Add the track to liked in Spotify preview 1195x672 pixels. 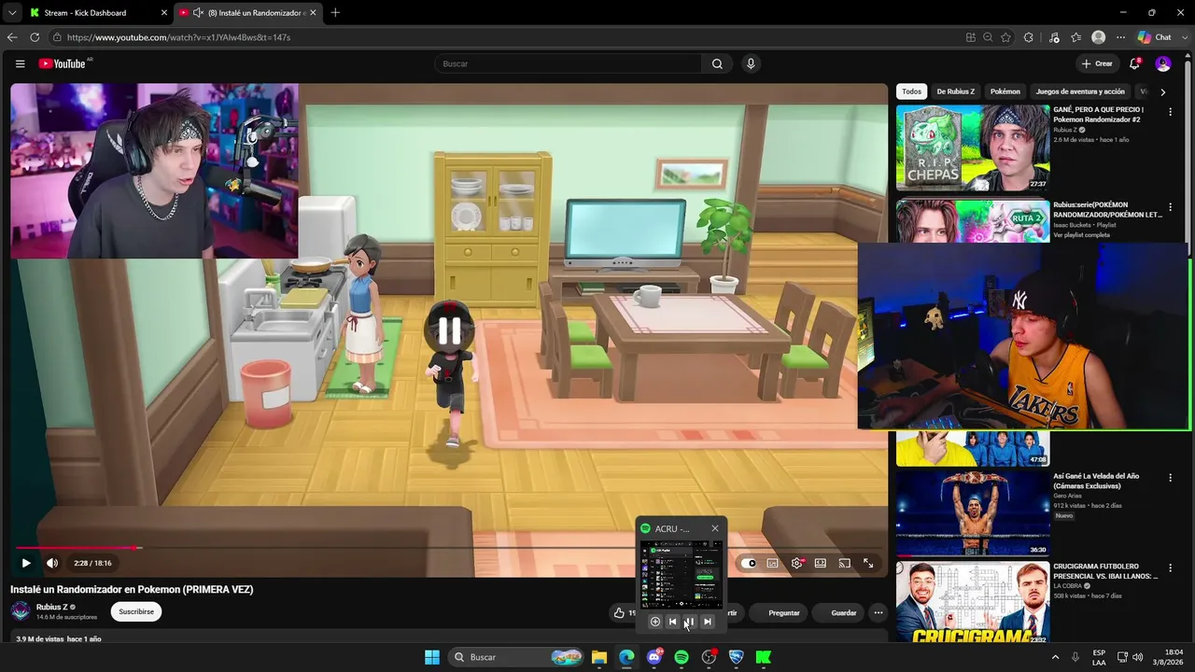(654, 622)
